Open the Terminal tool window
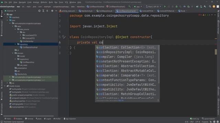 click(x=29, y=119)
